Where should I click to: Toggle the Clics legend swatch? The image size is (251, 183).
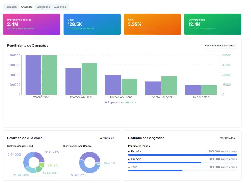click(127, 102)
